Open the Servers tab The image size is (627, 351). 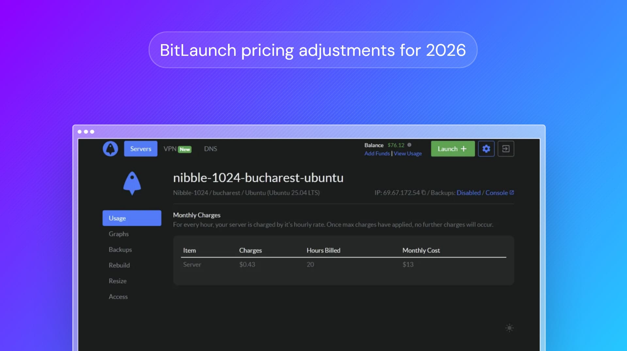point(141,149)
